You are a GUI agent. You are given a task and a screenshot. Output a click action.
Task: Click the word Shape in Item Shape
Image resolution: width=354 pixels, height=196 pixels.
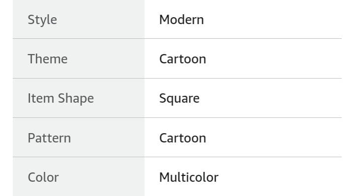point(76,98)
